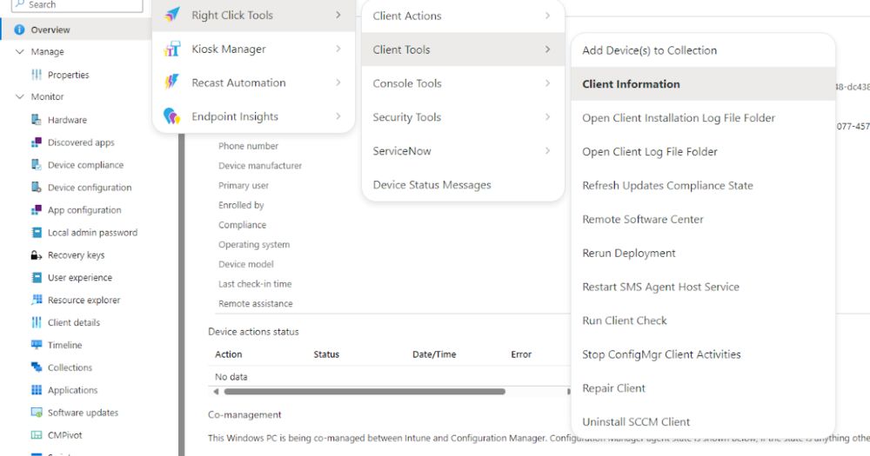Image resolution: width=870 pixels, height=456 pixels.
Task: Choose Restart SMS Agent Host Service
Action: (x=703, y=287)
